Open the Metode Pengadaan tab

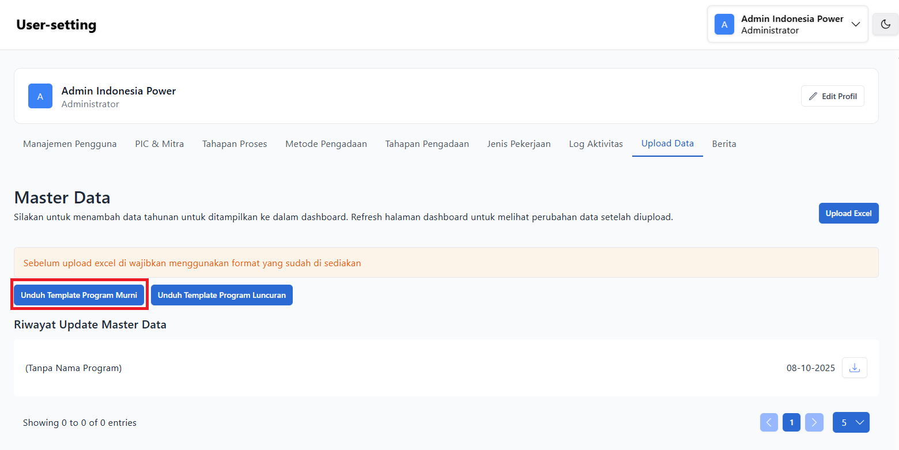point(326,144)
